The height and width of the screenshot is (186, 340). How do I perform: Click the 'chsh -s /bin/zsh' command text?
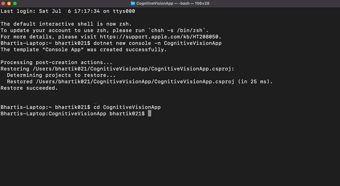[177, 31]
